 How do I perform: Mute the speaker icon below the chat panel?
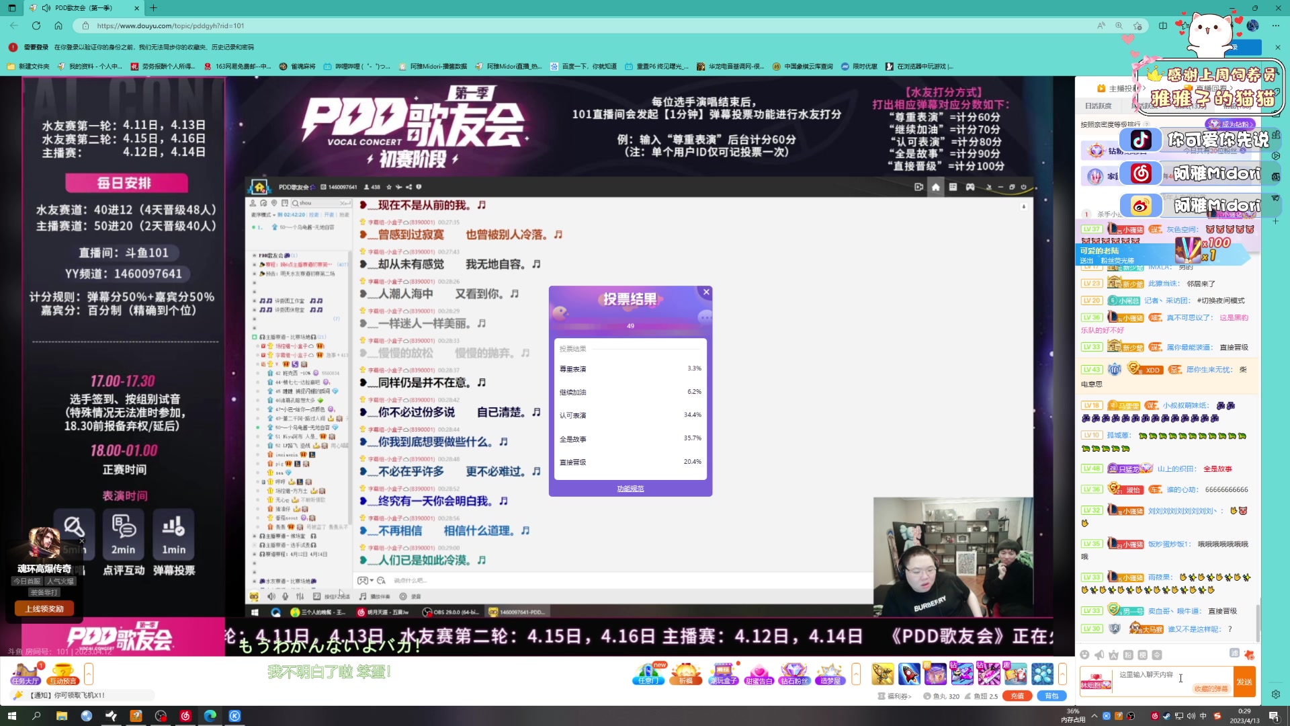pyautogui.click(x=1100, y=654)
